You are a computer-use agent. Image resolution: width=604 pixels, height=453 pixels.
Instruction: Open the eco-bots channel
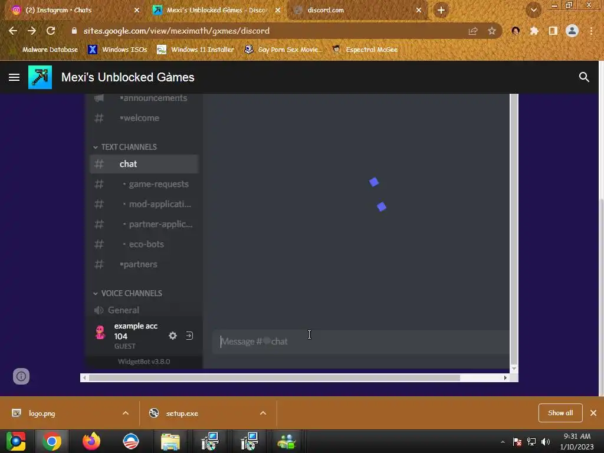[x=144, y=244]
